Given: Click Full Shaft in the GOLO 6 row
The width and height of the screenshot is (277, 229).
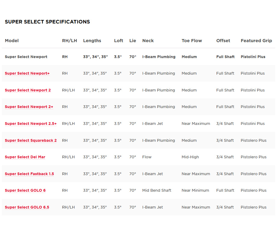Looking at the screenshot, I should (225, 190).
